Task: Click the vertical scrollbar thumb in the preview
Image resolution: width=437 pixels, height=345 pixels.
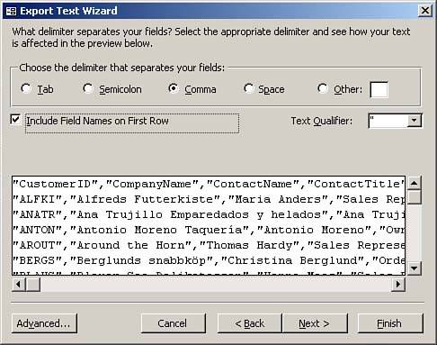Action: point(414,197)
